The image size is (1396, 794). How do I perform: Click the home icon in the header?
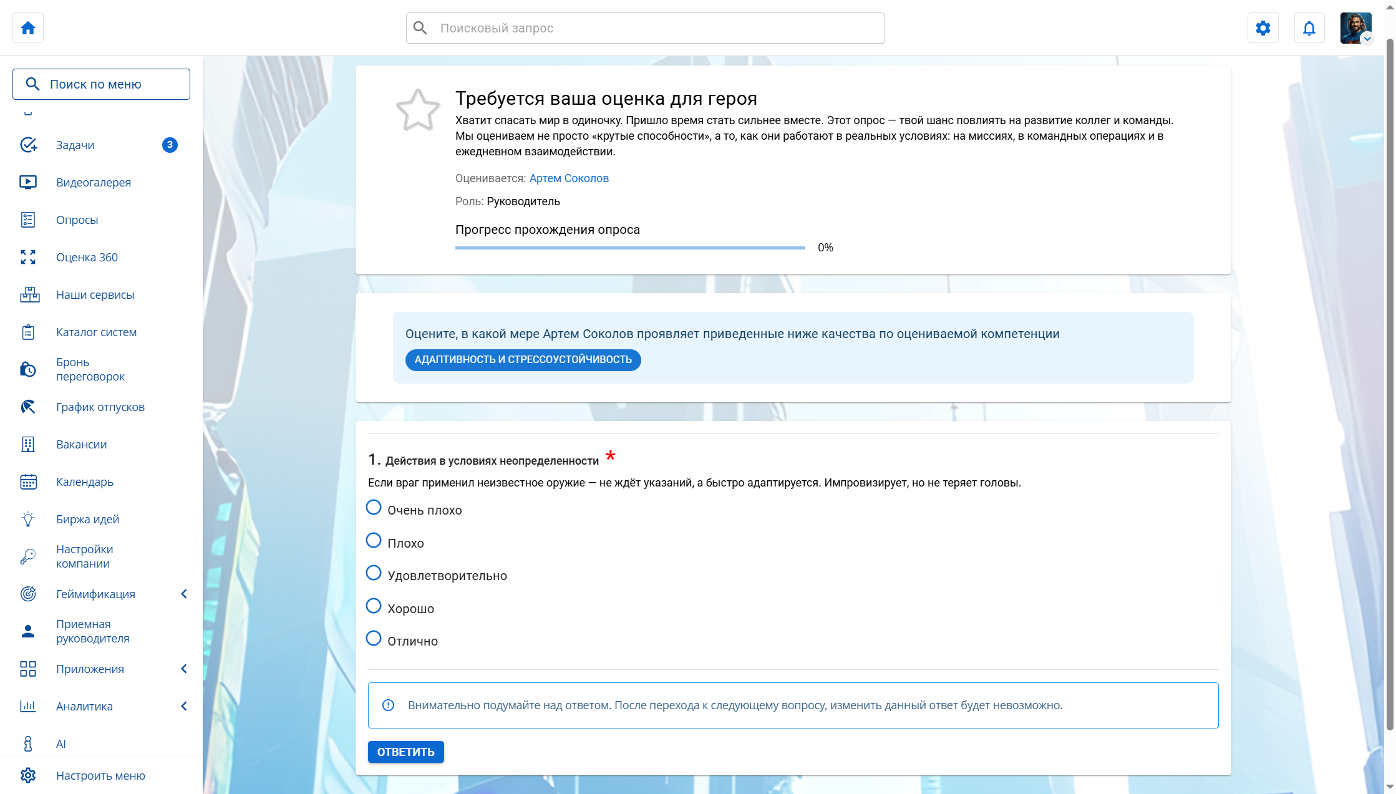[x=28, y=28]
